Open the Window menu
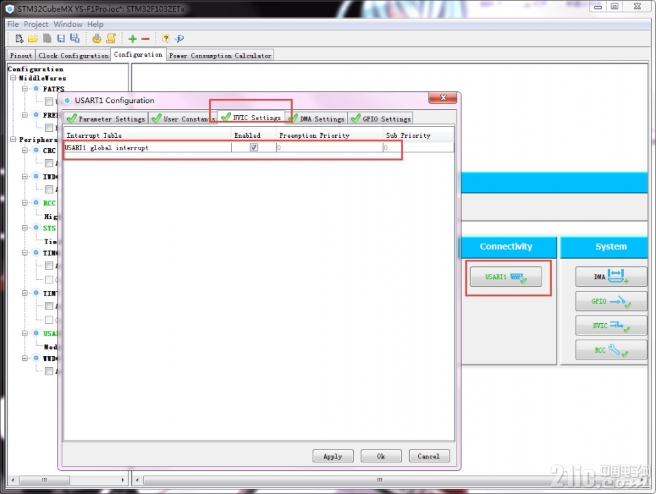This screenshot has height=494, width=656. pos(68,24)
